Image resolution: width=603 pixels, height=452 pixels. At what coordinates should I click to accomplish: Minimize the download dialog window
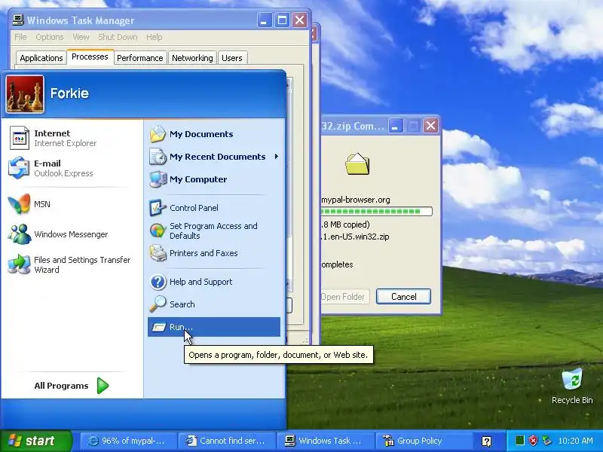[x=396, y=126]
